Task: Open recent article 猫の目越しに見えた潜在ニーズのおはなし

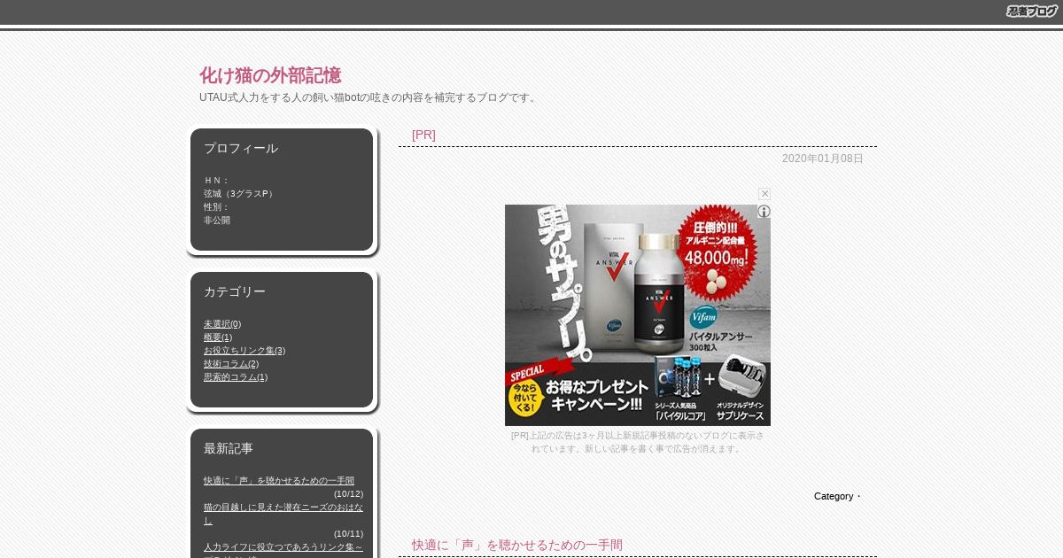Action: tap(283, 514)
